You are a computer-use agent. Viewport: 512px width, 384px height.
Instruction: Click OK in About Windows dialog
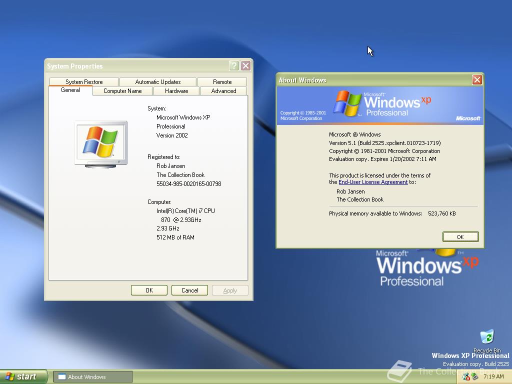[x=460, y=236]
